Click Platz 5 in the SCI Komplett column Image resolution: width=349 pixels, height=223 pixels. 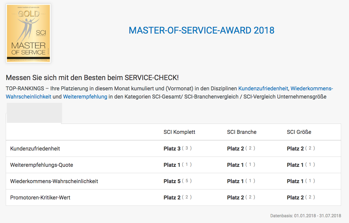click(172, 181)
